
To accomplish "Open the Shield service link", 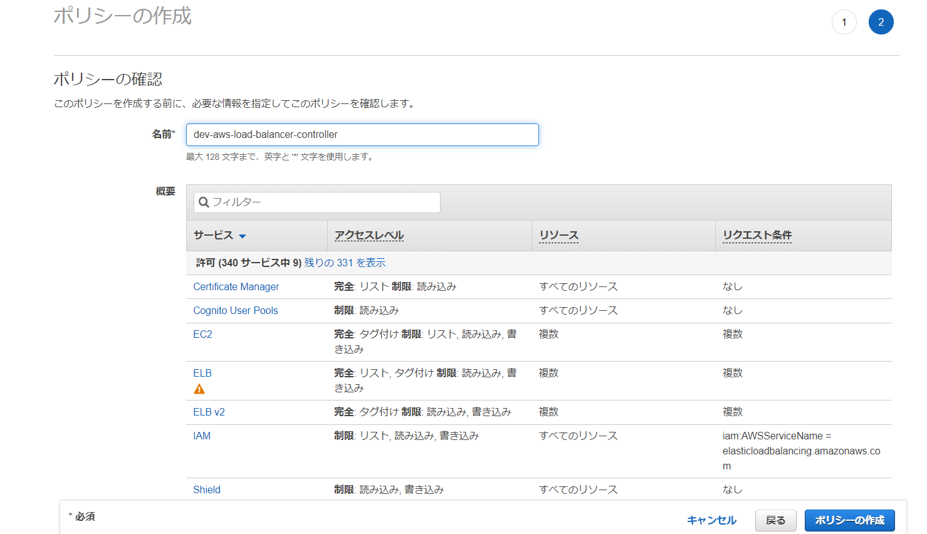I will pos(206,490).
